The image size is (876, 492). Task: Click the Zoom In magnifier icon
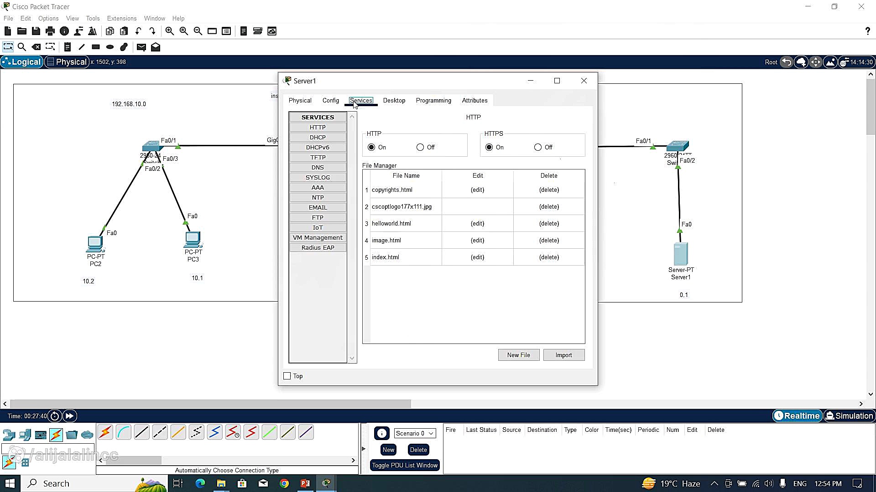169,31
